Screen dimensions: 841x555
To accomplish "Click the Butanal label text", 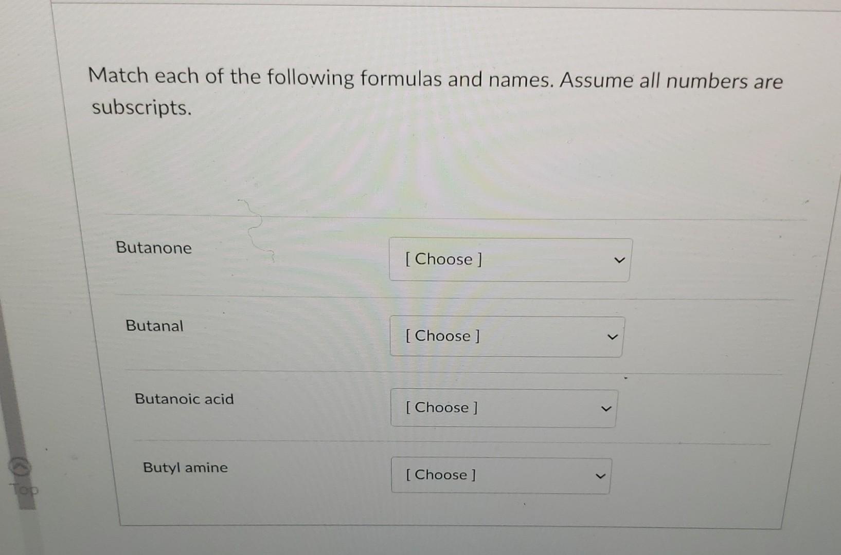I will (154, 326).
